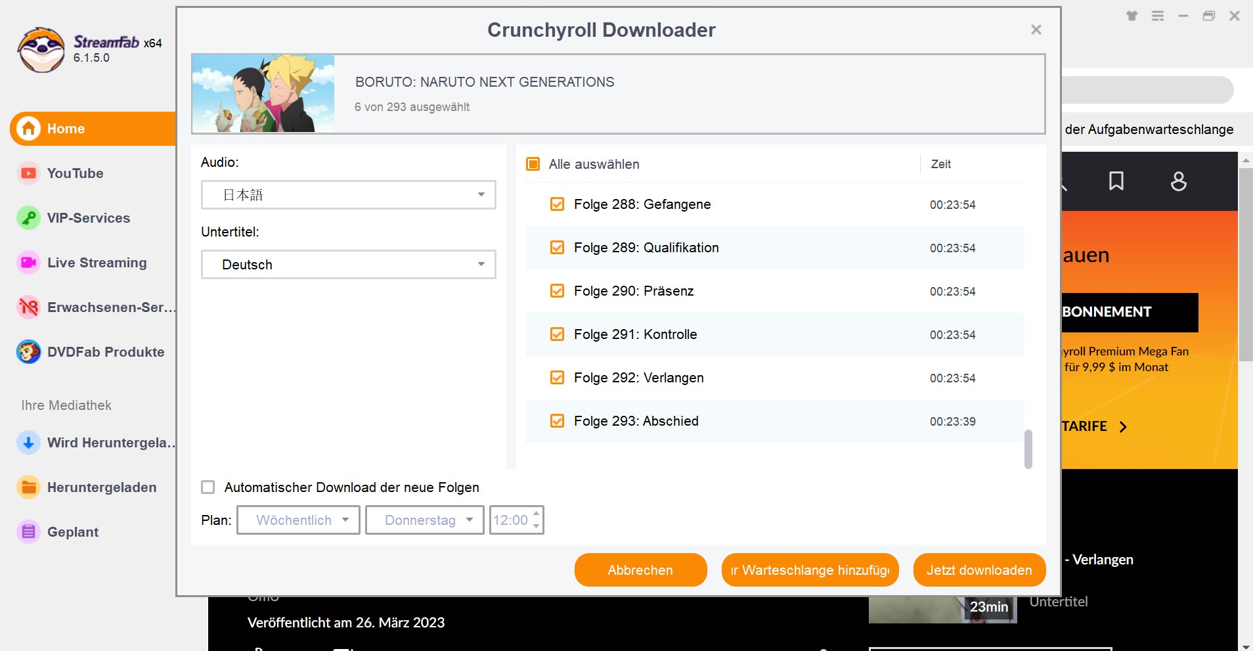The image size is (1253, 651).
Task: Enable Automatischer Download der neue Folgen
Action: (208, 487)
